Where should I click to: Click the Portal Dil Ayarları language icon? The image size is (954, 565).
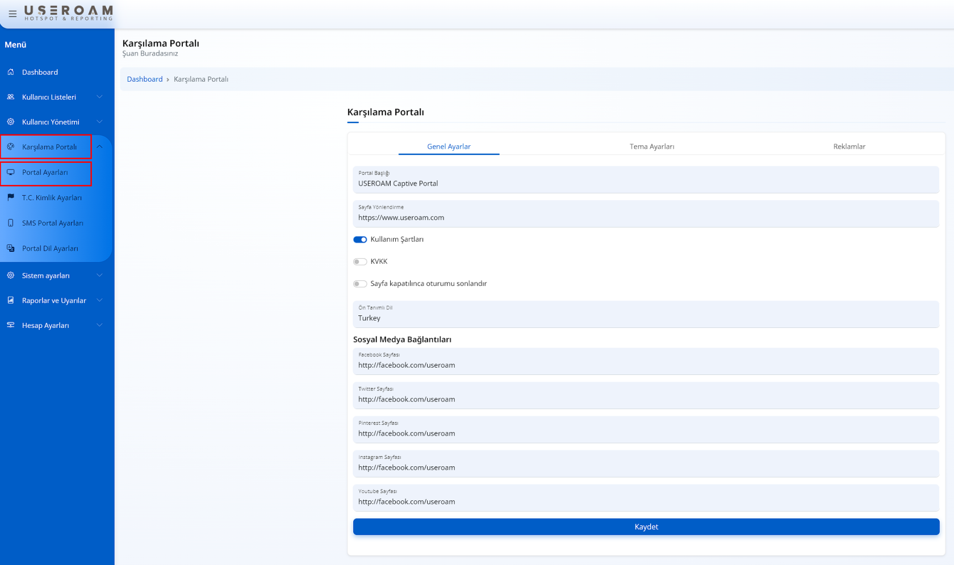pos(11,248)
